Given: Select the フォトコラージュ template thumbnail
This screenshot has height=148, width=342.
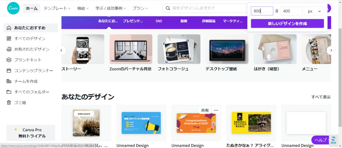Looking at the screenshot, I should pos(179,49).
